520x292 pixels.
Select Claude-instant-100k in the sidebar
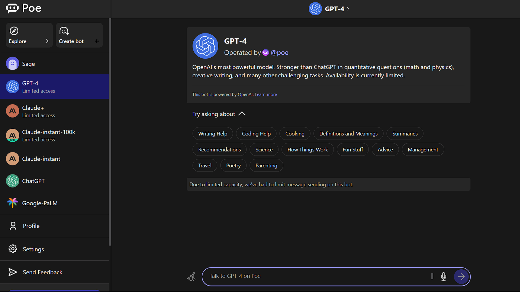(x=48, y=135)
